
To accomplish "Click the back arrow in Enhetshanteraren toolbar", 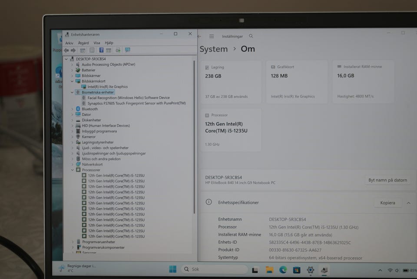I will 66,50.
